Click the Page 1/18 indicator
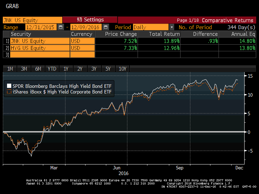The width and height of the screenshot is (259, 194). pyautogui.click(x=188, y=20)
